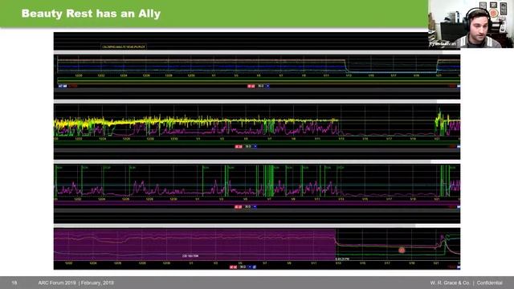Click the time span field under the yellow trend
The width and height of the screenshot is (514, 289).
248,146
